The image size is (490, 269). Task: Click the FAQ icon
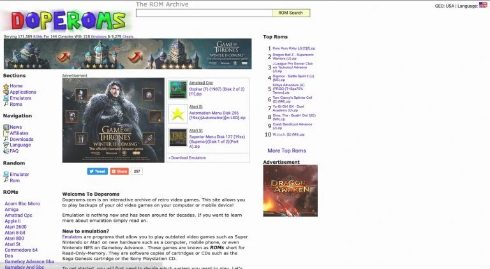pyautogui.click(x=6, y=151)
